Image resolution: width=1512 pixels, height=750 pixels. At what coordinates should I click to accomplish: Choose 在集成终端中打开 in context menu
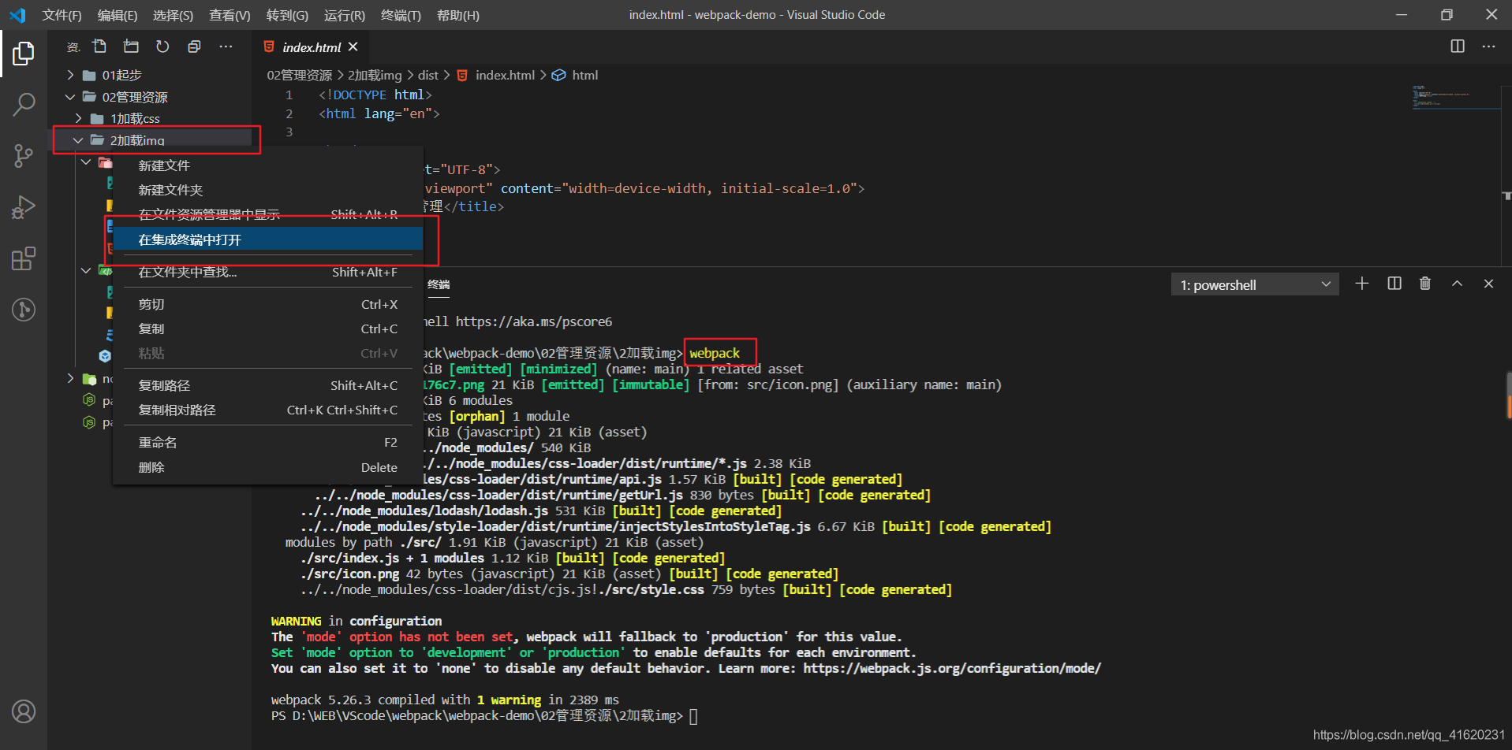click(x=268, y=239)
